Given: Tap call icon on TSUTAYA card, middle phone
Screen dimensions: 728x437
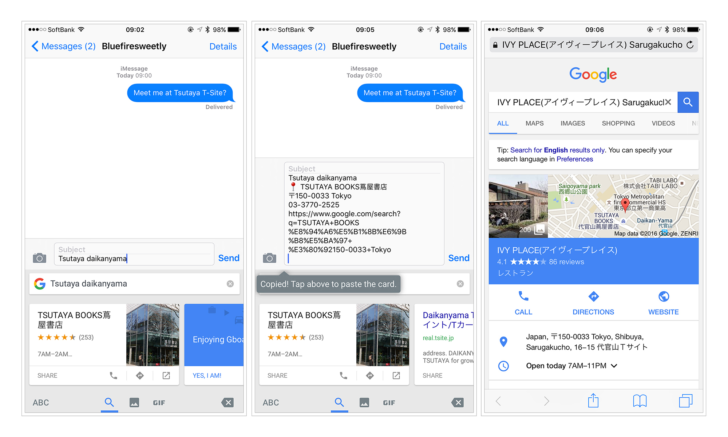Looking at the screenshot, I should pyautogui.click(x=344, y=375).
